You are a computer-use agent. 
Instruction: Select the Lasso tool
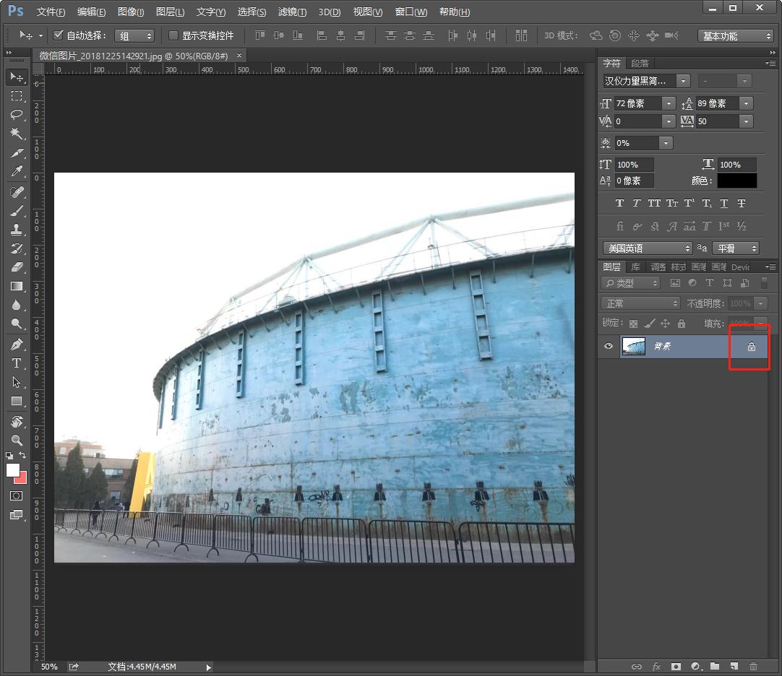pyautogui.click(x=17, y=115)
